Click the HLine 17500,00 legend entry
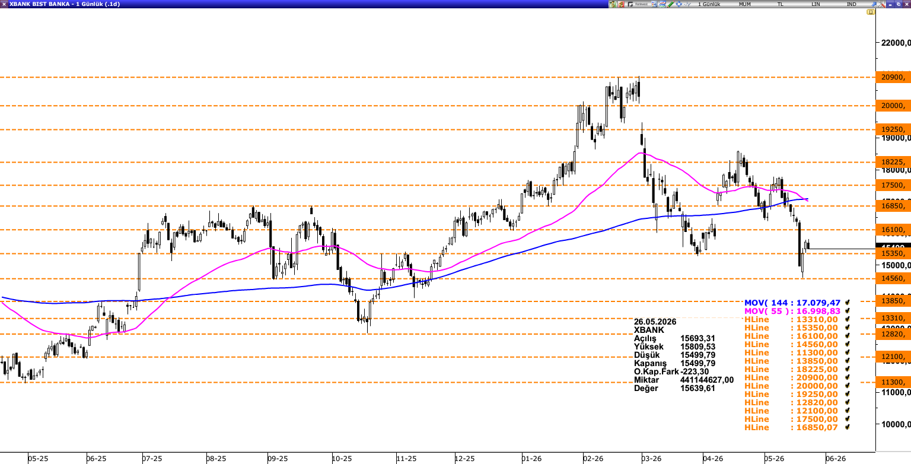The width and height of the screenshot is (911, 464). point(791,419)
